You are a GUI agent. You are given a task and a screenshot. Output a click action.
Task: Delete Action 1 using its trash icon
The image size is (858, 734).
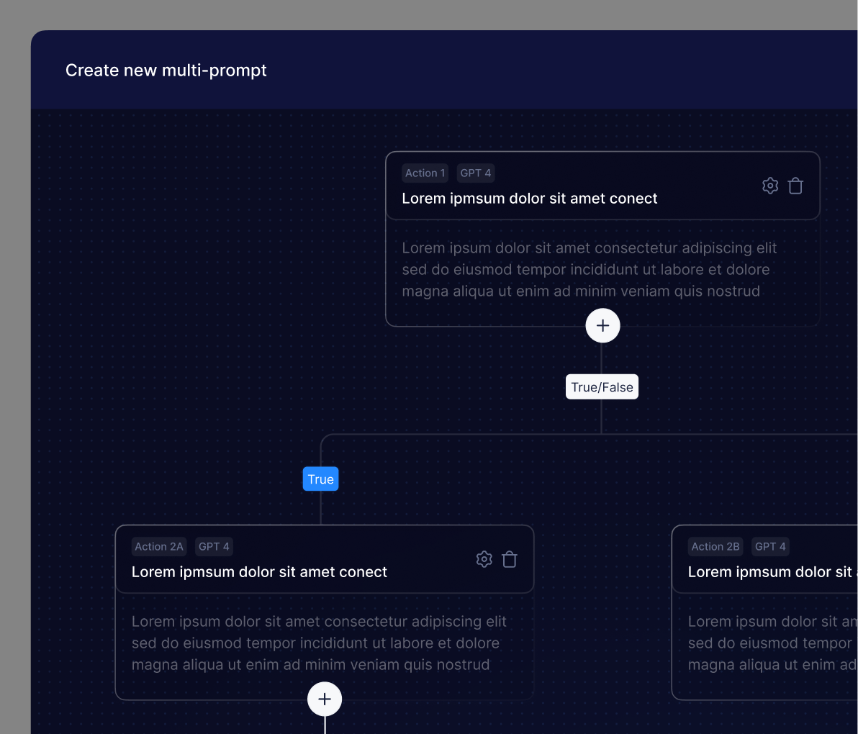click(x=795, y=186)
